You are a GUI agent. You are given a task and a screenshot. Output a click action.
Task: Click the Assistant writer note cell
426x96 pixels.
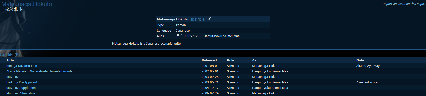tap(367, 82)
